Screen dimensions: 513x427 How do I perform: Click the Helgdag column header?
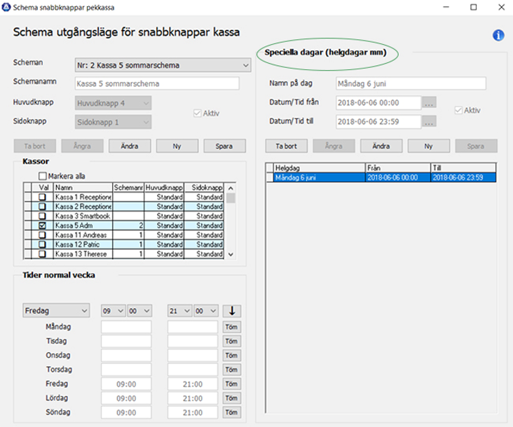(319, 168)
